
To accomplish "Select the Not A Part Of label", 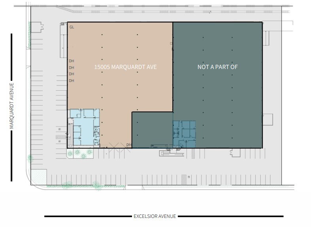I will (217, 67).
